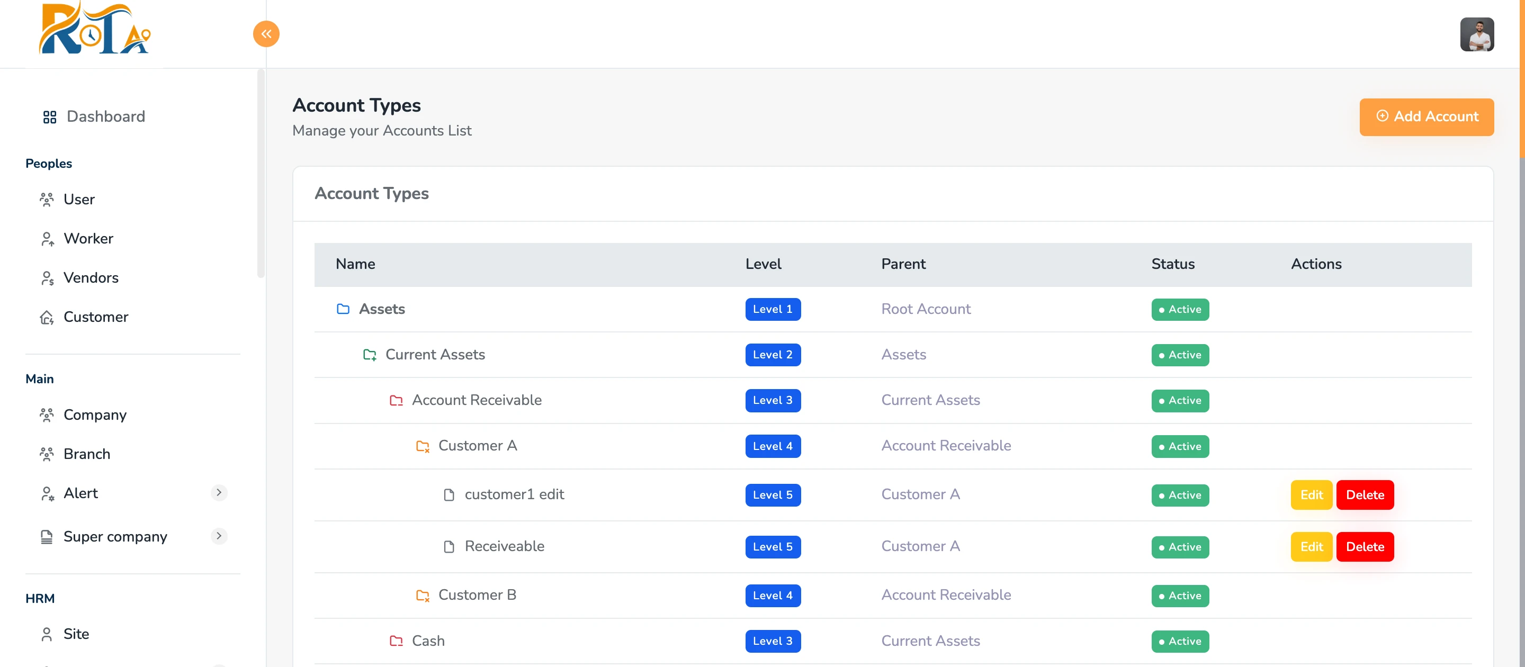Click the Receiveable file icon
The height and width of the screenshot is (667, 1525).
(448, 547)
